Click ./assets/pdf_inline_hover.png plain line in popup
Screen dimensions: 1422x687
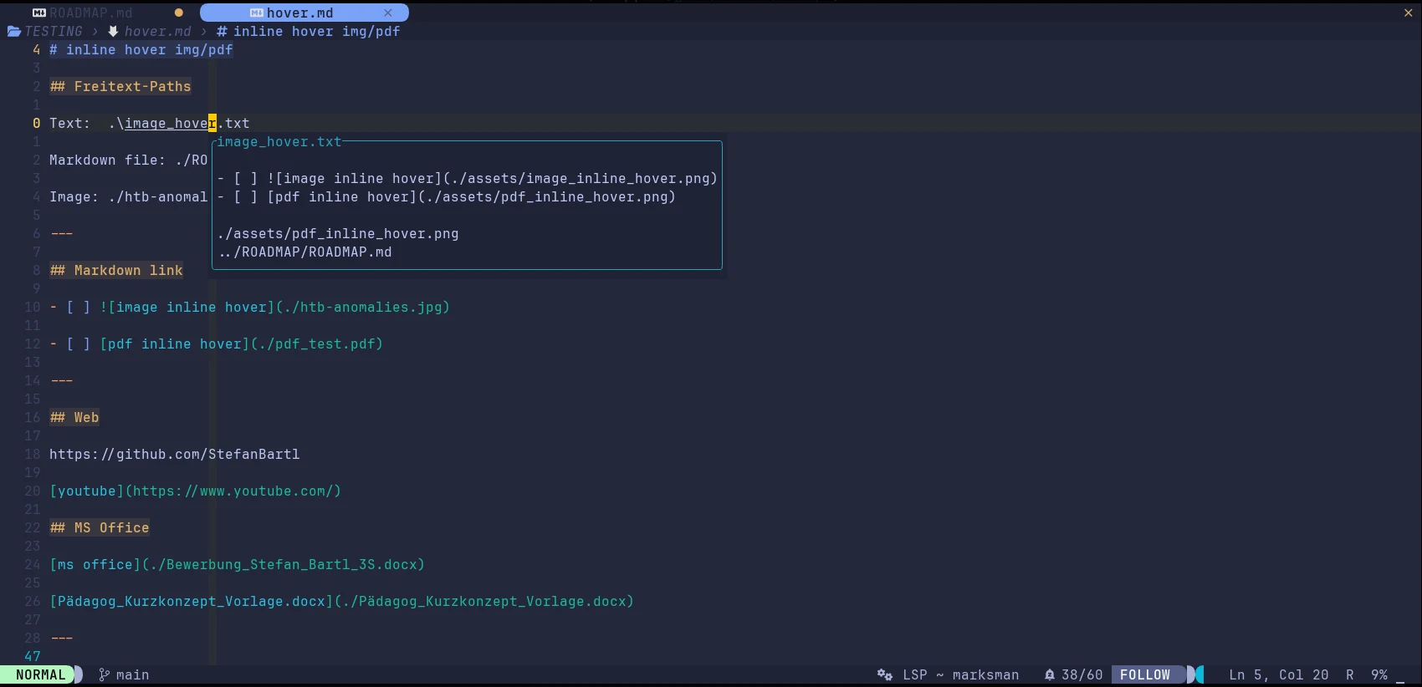pos(338,233)
